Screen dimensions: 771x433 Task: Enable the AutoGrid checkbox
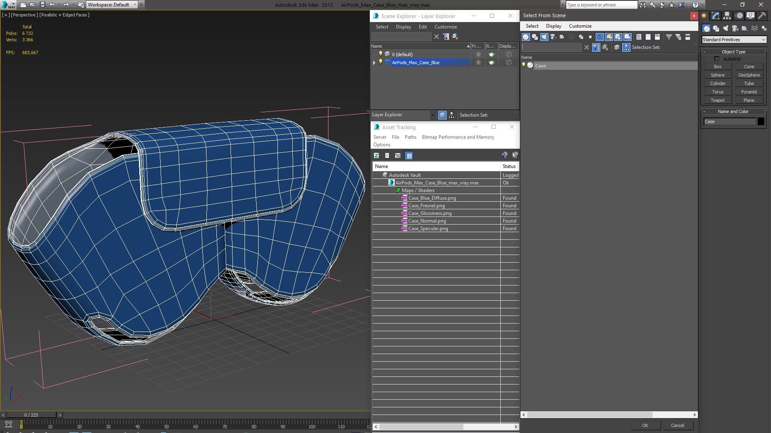(x=717, y=59)
